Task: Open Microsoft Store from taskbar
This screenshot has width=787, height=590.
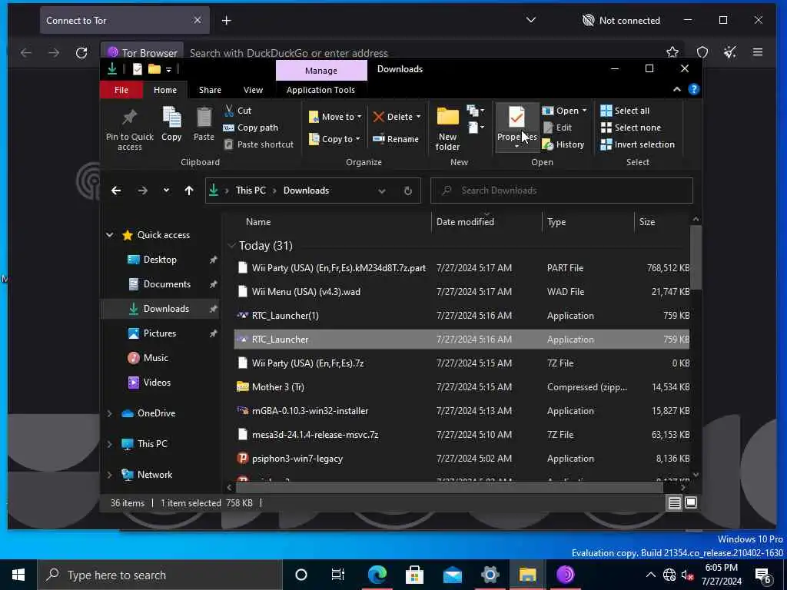Action: tap(414, 575)
